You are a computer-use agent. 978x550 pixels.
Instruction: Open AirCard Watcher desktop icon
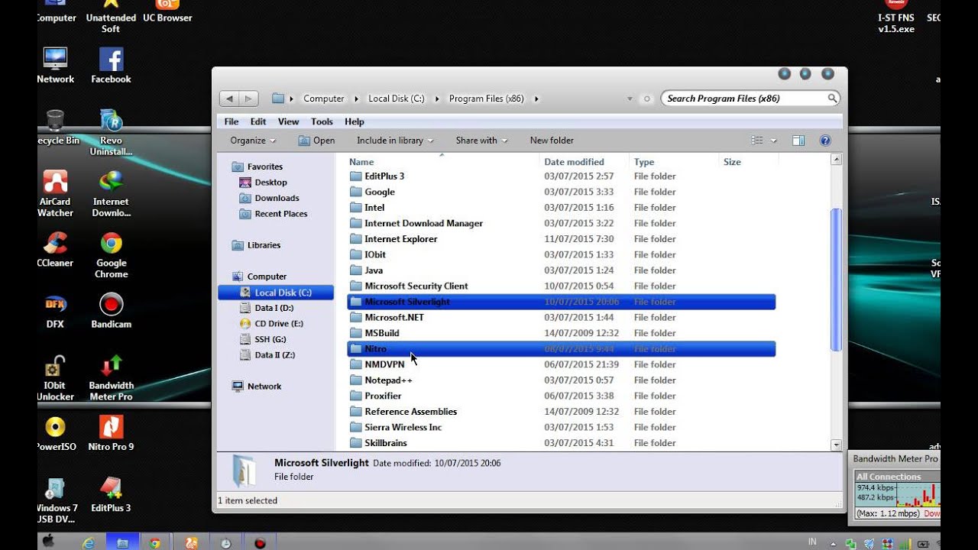click(55, 193)
